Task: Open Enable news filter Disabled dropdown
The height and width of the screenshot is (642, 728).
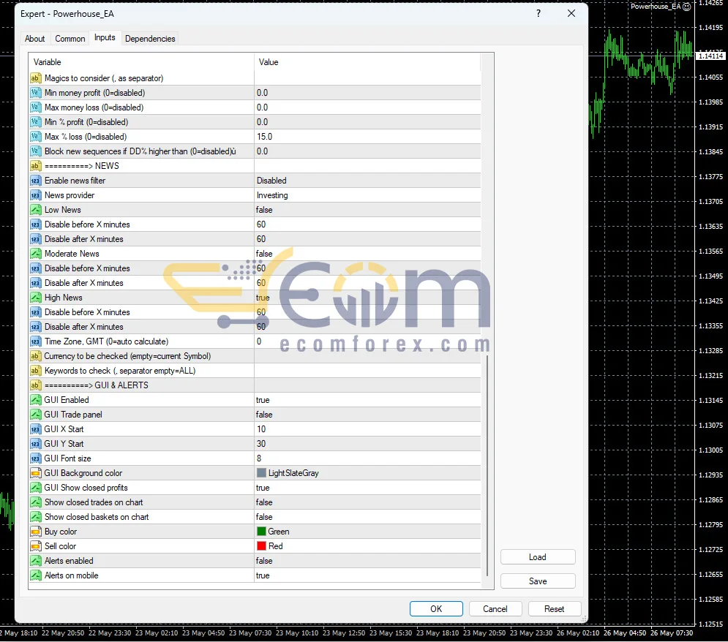Action: coord(367,181)
